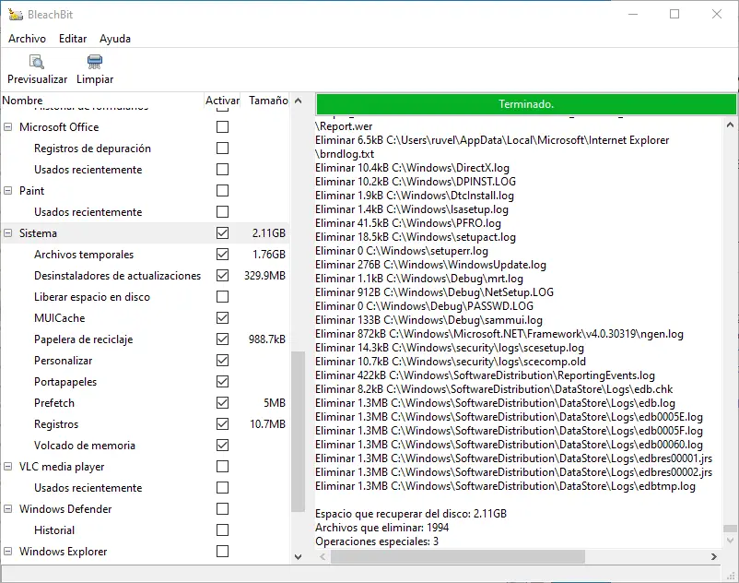Click the tree list scroll down arrow
The height and width of the screenshot is (583, 739).
(x=298, y=556)
